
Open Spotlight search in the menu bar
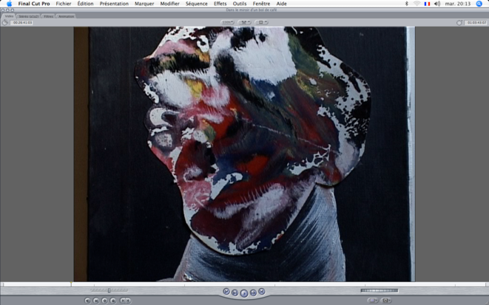coord(479,4)
